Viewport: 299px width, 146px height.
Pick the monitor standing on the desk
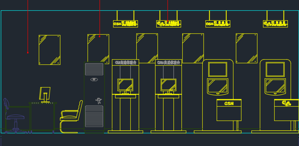[x=45, y=95]
